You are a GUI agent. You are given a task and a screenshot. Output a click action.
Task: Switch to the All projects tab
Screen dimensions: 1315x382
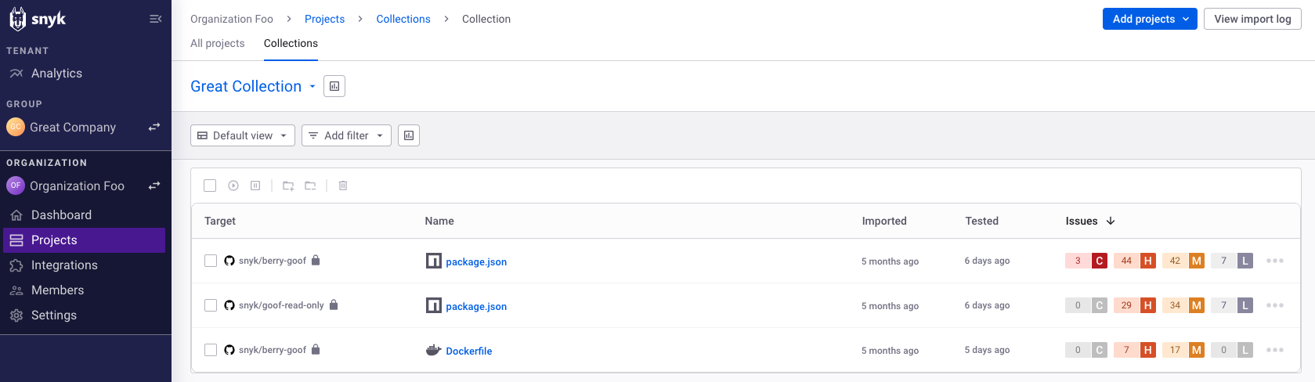click(x=218, y=43)
